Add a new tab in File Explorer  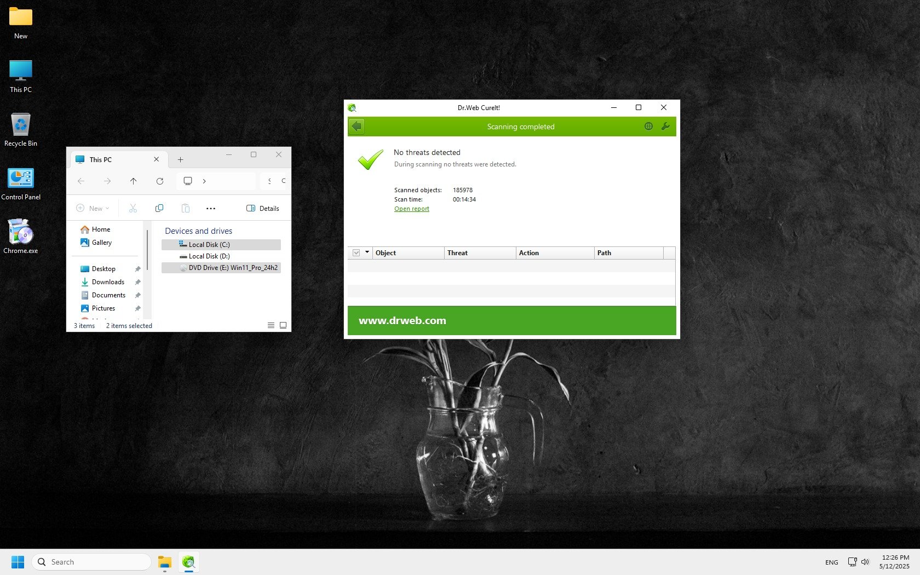point(180,160)
